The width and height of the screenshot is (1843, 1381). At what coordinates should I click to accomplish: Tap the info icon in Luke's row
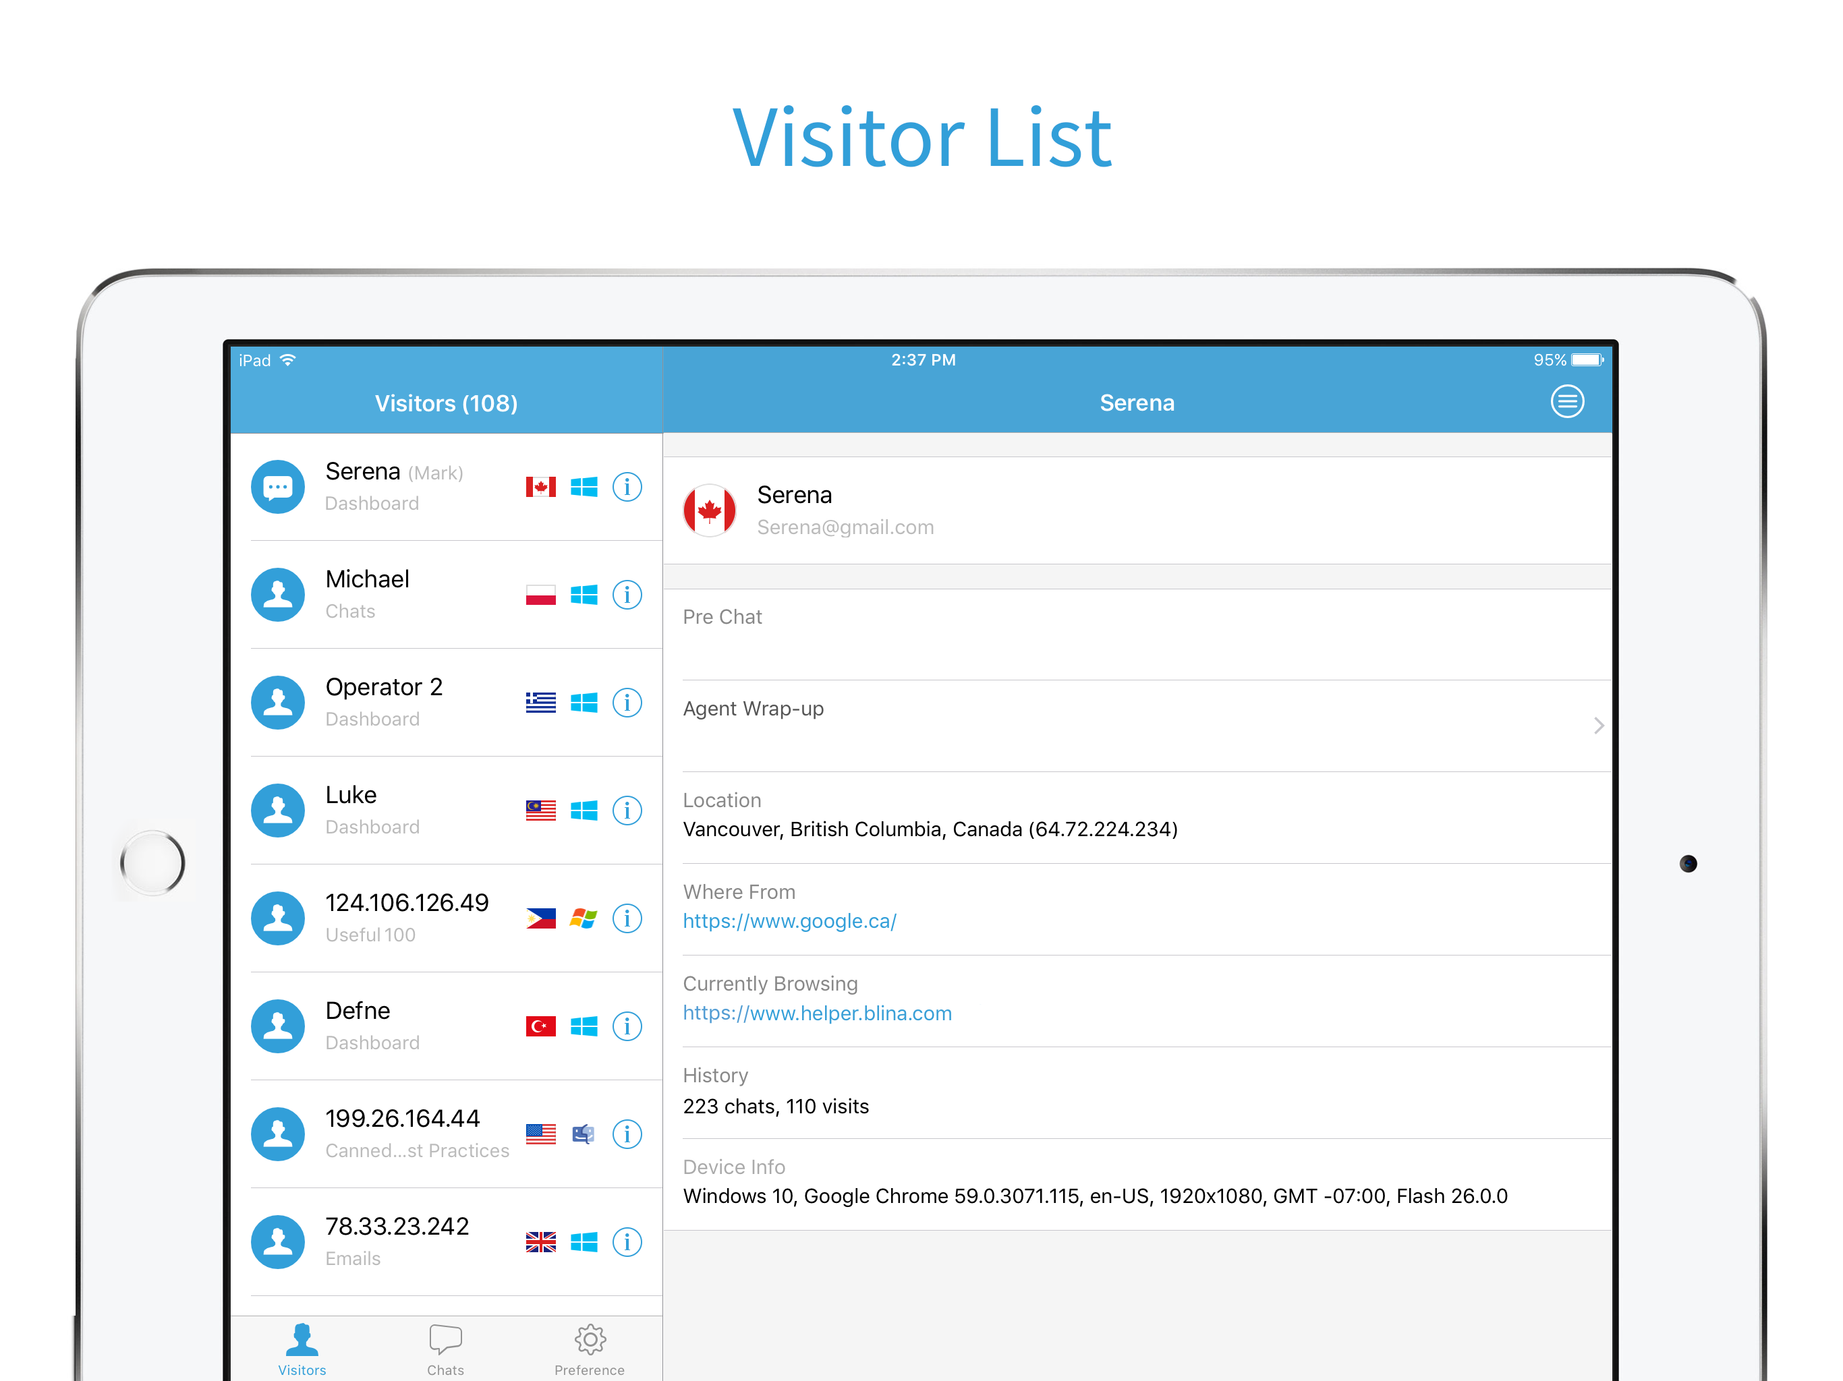[627, 811]
